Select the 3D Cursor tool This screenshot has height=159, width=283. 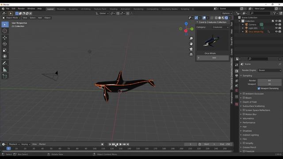[5, 31]
